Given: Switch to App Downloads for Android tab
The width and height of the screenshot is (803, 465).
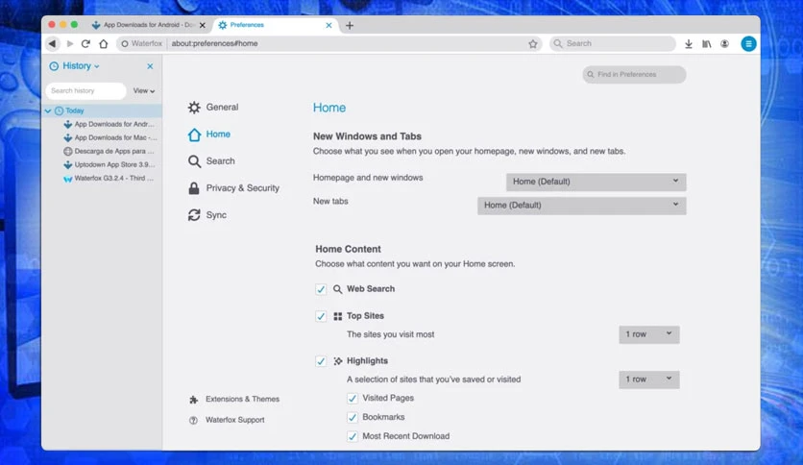Looking at the screenshot, I should point(149,25).
